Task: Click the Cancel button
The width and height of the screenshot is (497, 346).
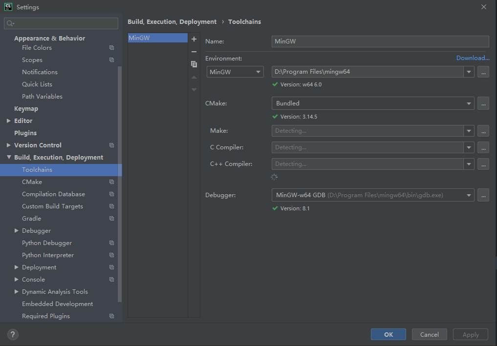Action: pyautogui.click(x=429, y=334)
